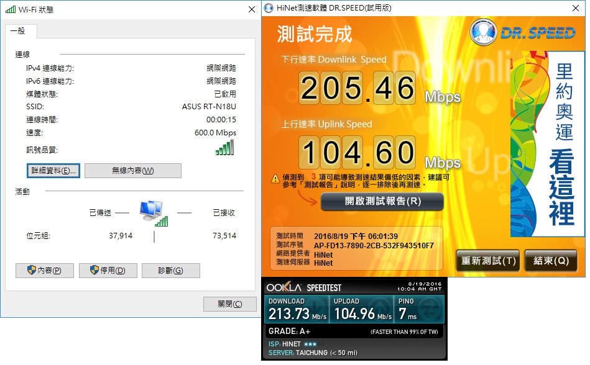Click the speed value 600.0 Mbps

tap(215, 133)
